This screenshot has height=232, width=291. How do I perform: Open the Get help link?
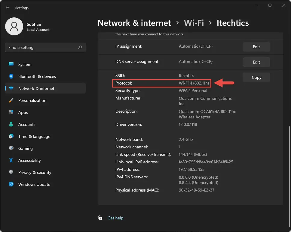(x=115, y=218)
